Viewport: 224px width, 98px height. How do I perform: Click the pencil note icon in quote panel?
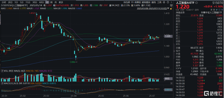(216, 10)
